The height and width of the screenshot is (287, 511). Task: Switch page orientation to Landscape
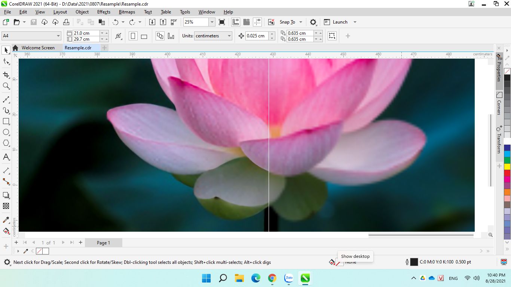144,36
